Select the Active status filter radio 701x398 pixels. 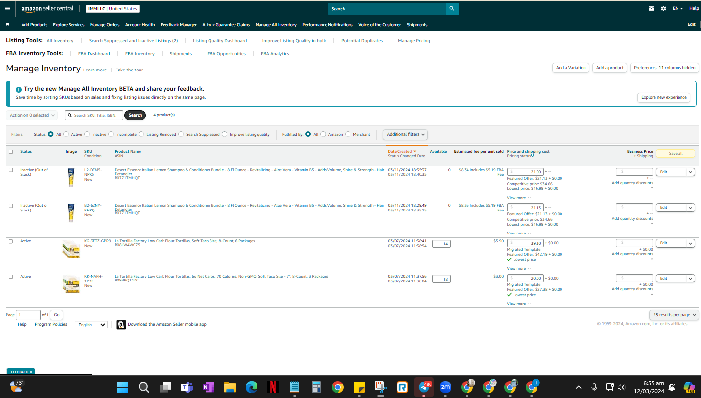pyautogui.click(x=66, y=134)
